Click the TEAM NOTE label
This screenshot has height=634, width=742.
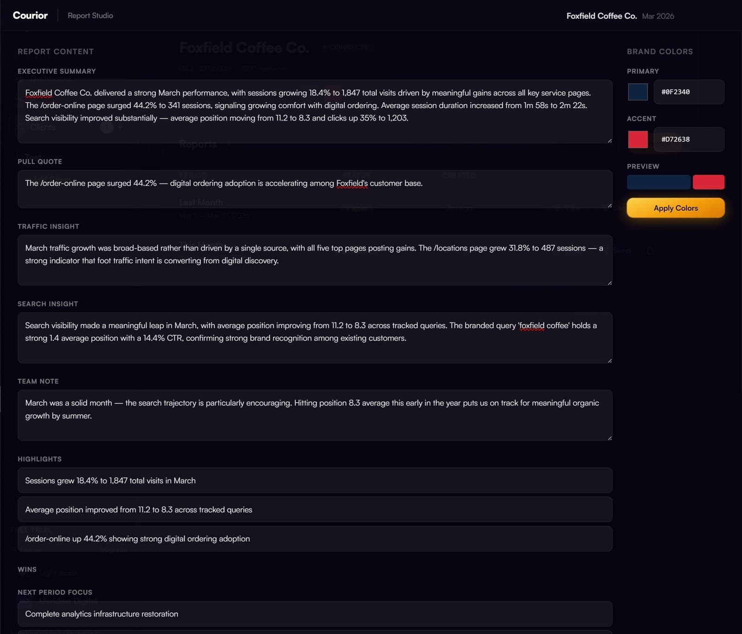[38, 381]
